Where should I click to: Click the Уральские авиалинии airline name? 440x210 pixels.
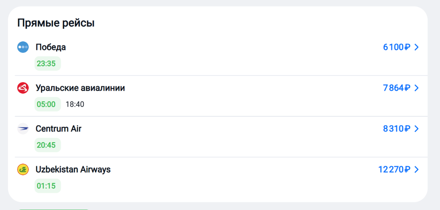click(80, 88)
